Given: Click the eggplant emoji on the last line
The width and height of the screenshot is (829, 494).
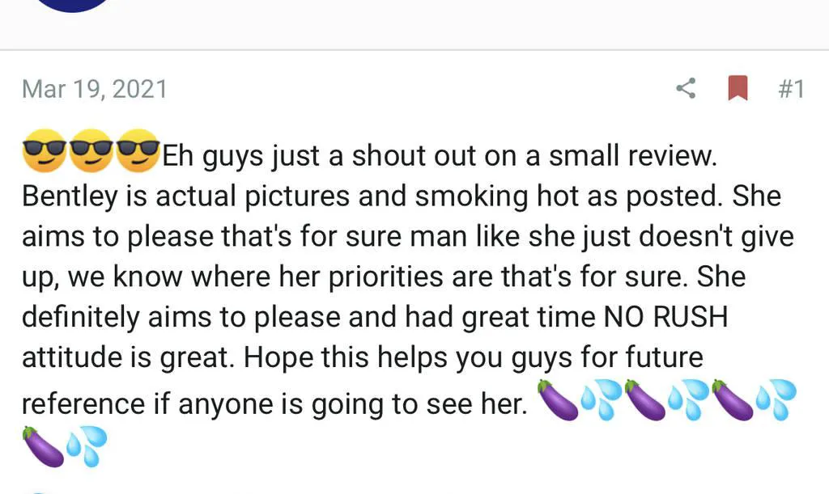Looking at the screenshot, I should pos(44,445).
